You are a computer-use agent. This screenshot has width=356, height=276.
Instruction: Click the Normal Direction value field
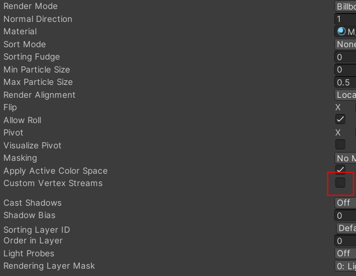point(345,19)
